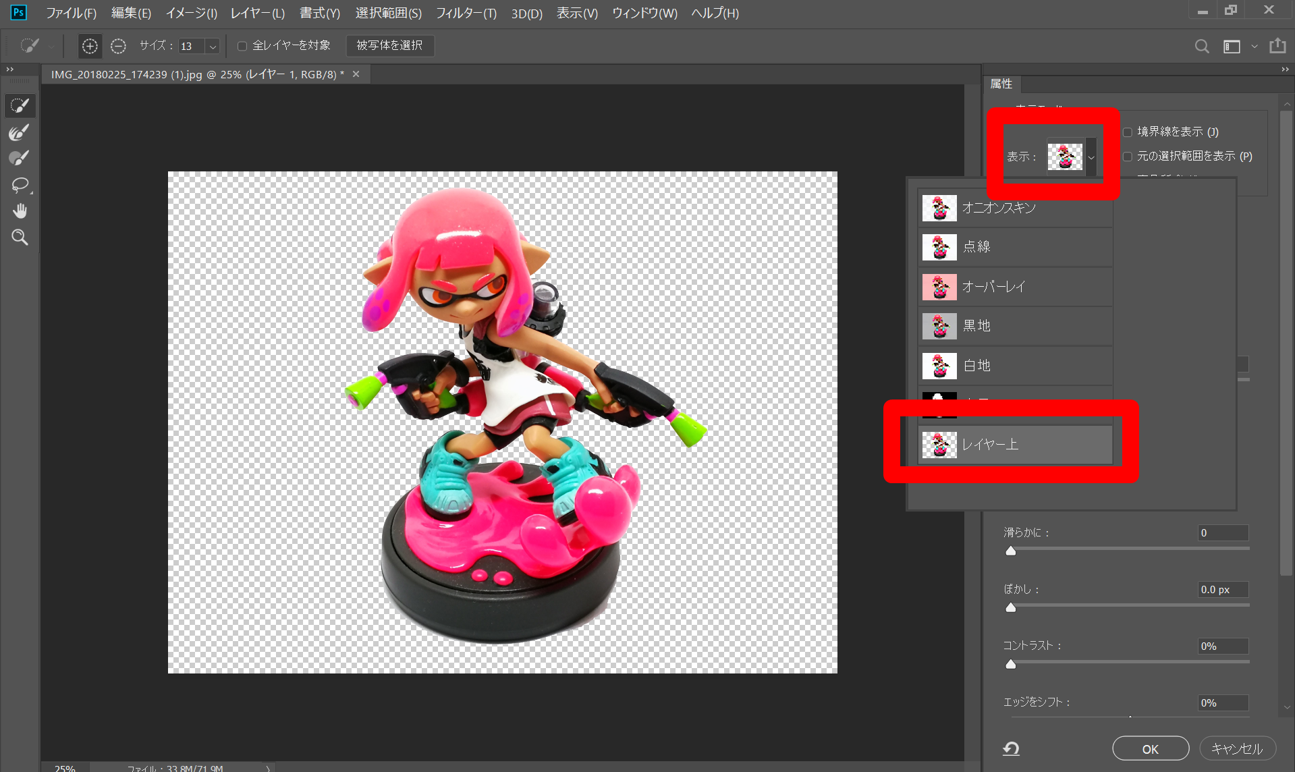Image resolution: width=1295 pixels, height=772 pixels.
Task: Close the IMG_20180225_174239 document tab
Action: [x=356, y=74]
